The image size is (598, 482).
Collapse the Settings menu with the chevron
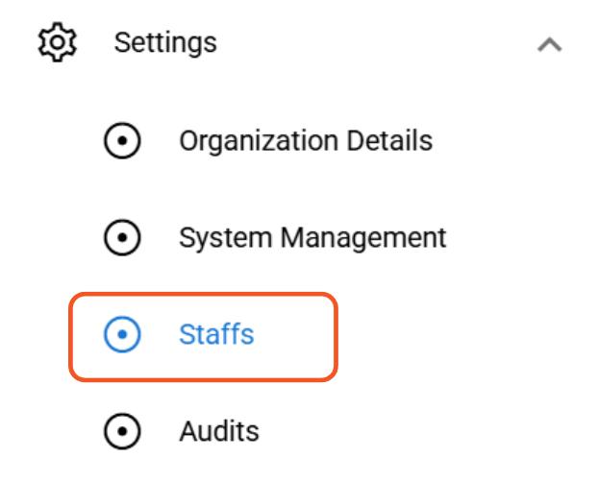click(x=549, y=44)
